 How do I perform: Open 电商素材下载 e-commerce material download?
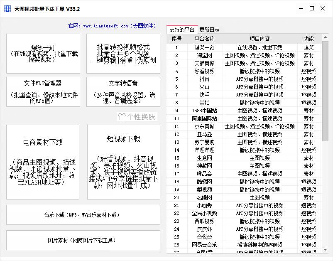click(43, 162)
